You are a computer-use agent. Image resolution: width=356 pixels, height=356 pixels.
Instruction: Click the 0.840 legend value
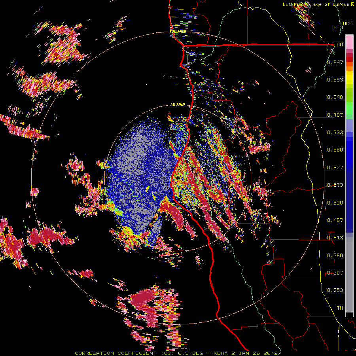click(x=335, y=97)
